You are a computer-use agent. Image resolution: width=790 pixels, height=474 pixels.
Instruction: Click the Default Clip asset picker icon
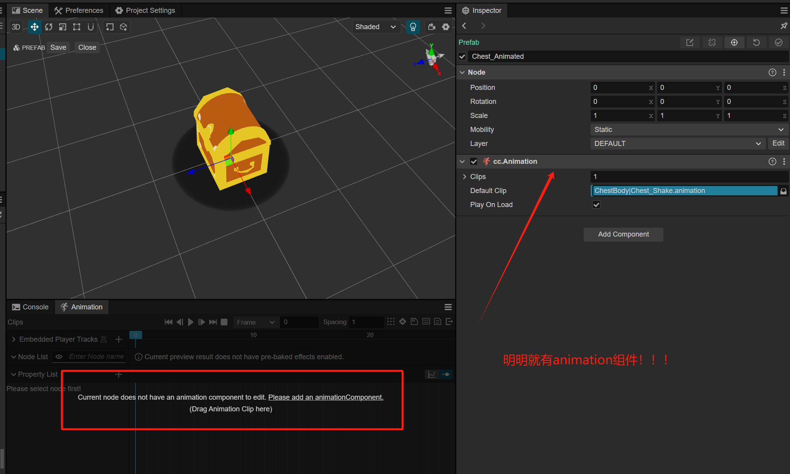click(x=783, y=191)
